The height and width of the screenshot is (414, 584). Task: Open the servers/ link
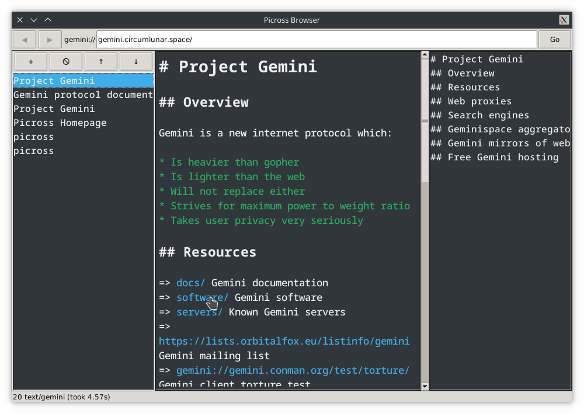[199, 312]
